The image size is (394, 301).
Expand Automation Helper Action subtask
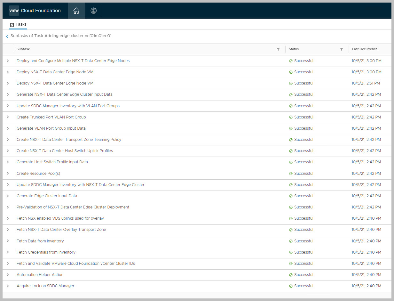[8, 275]
